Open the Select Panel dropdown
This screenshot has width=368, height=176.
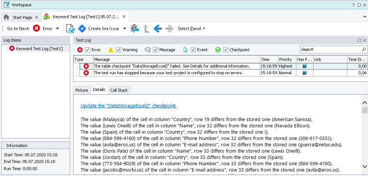click(191, 29)
